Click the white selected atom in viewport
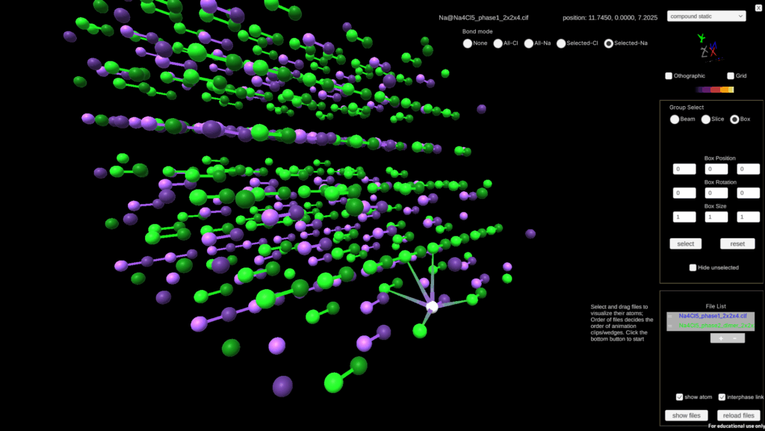Screen dimensions: 765x431 tap(432, 306)
